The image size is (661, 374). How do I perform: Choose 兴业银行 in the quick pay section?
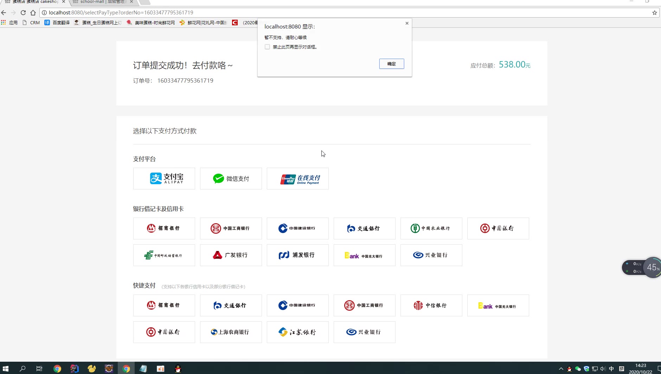[x=365, y=332]
